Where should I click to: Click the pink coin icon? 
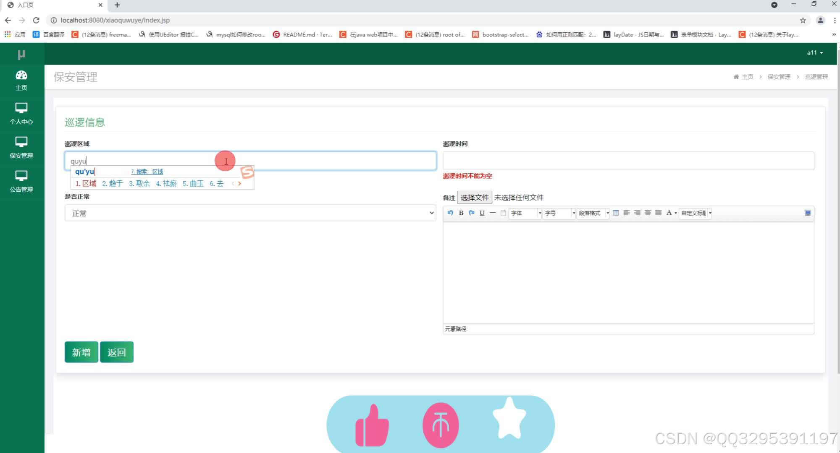[x=441, y=425]
